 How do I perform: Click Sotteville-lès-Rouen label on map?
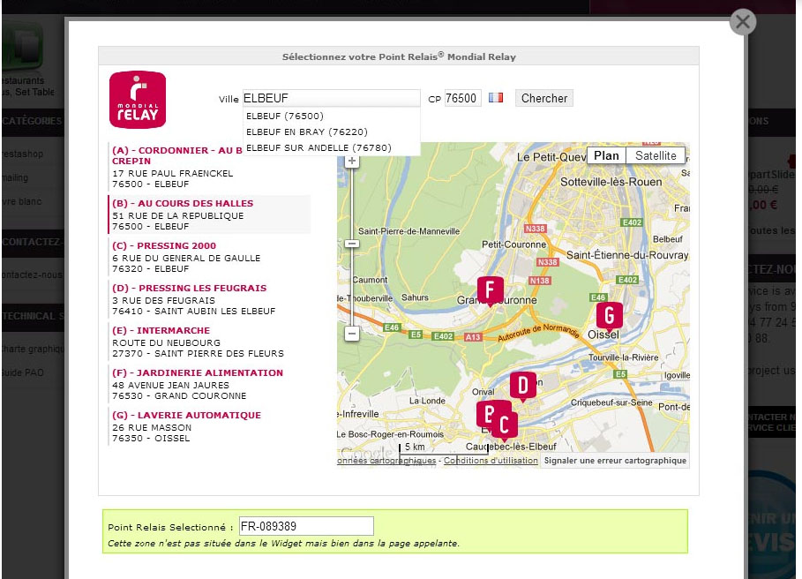pyautogui.click(x=611, y=182)
